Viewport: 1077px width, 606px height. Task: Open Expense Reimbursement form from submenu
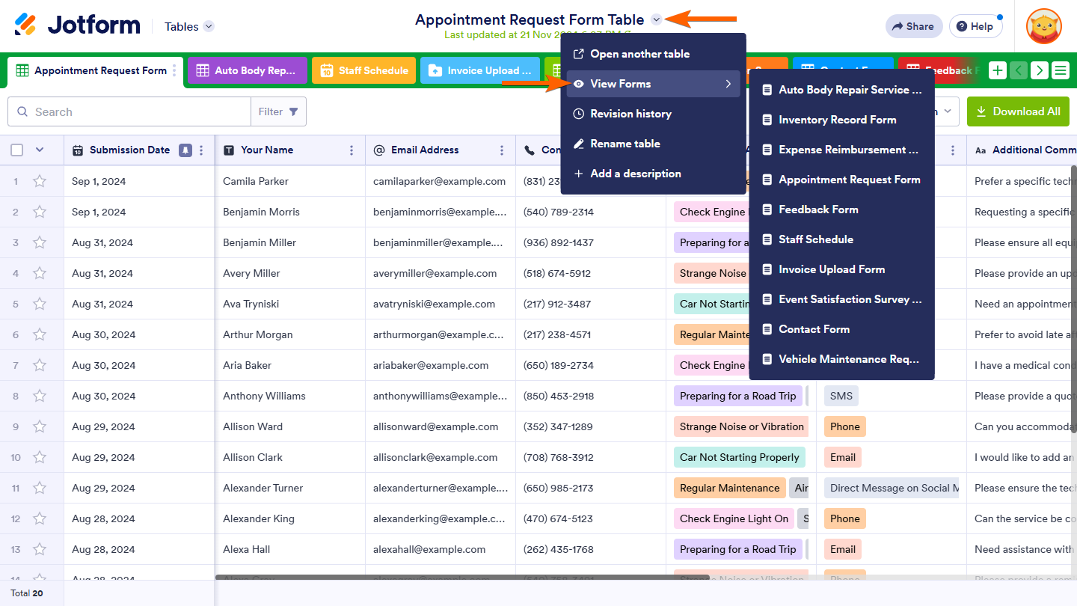click(x=841, y=150)
